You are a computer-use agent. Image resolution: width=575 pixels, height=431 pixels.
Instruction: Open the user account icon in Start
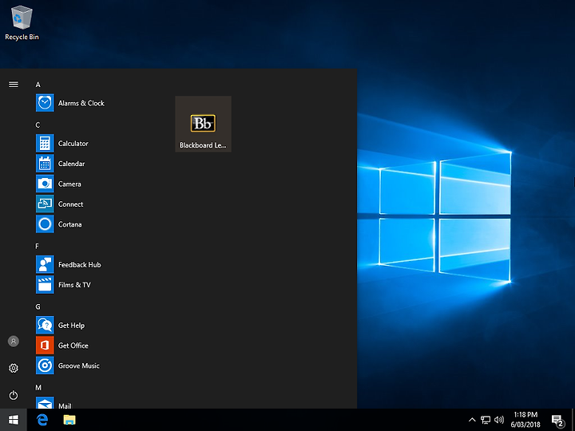tap(14, 342)
